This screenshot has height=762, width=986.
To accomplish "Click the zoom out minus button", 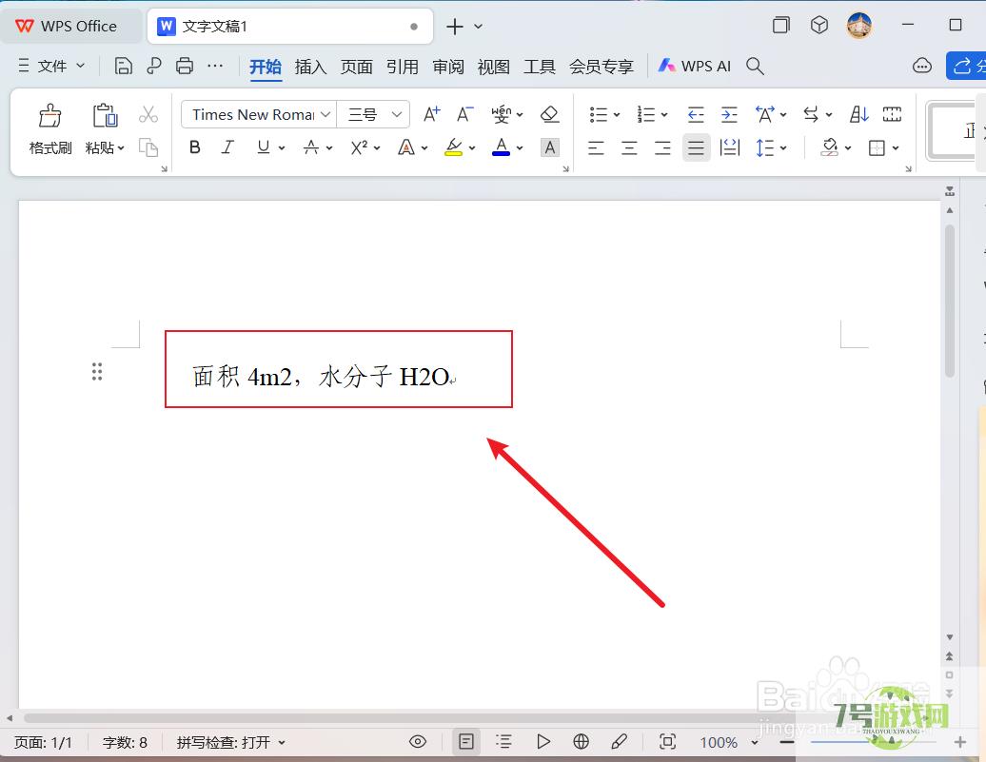I will (786, 743).
